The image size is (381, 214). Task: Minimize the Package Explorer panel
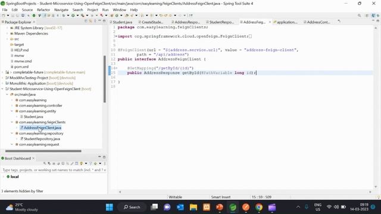pyautogui.click(x=99, y=21)
